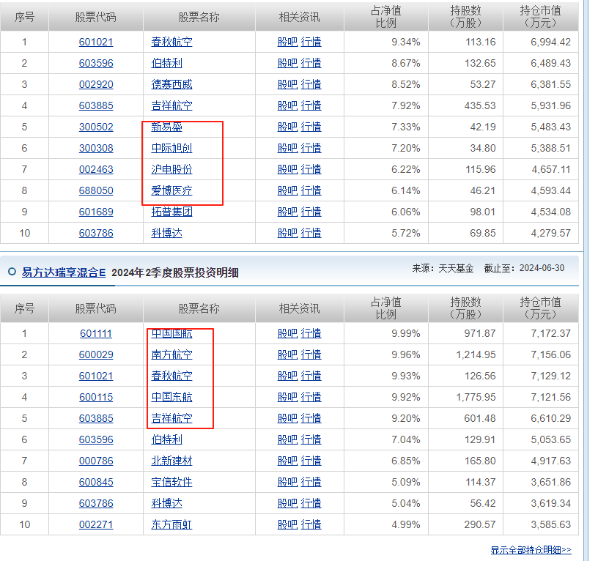Viewport: 598px width, 561px height.
Task: Click stock code 601689
Action: (96, 212)
